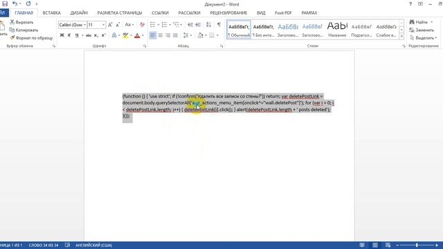Apply the Название style
Screen dimensions: 443x249
coord(337,29)
